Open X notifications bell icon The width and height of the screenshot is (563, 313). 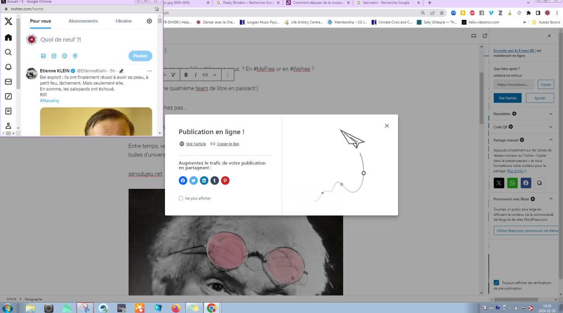coord(8,67)
